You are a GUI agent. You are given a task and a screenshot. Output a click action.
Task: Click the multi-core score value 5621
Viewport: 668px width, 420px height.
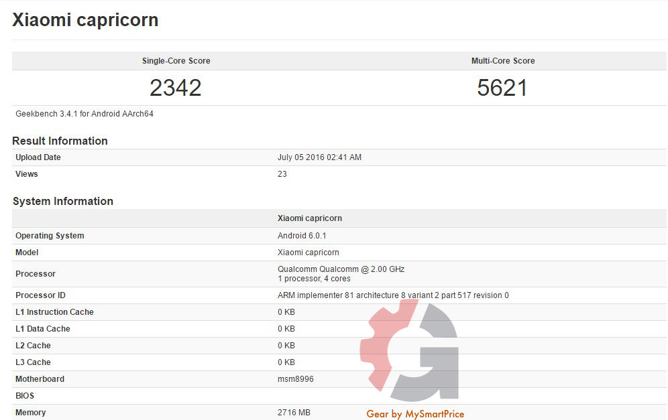click(x=502, y=88)
